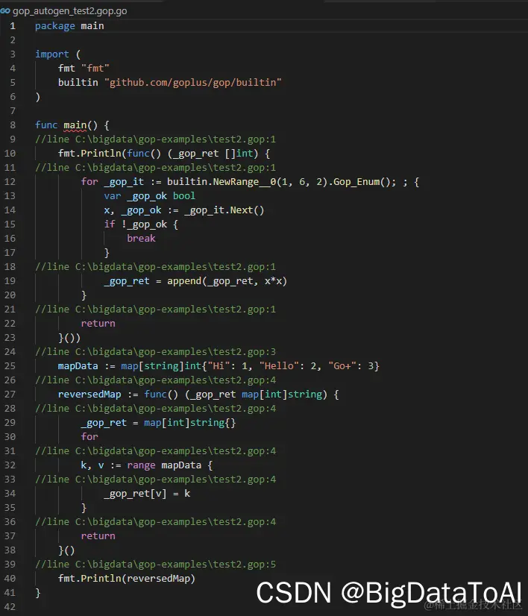Click 'Gop_Enum()' call on line 12
Image resolution: width=528 pixels, height=616 pixels.
coord(362,182)
